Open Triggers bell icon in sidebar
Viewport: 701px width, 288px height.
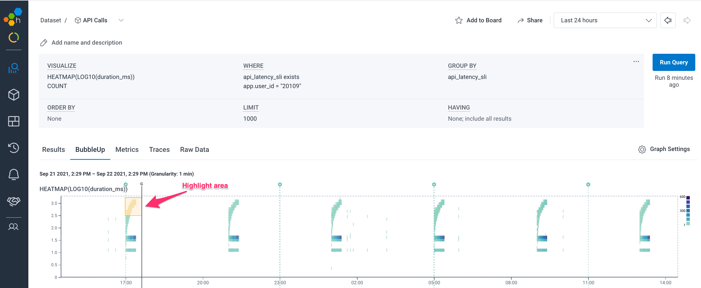point(13,174)
